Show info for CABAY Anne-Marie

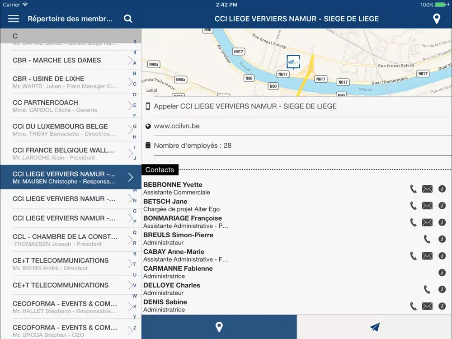point(442,256)
